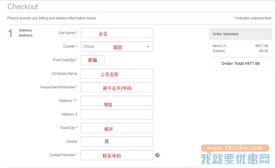Screen dimensions: 275x168
Task: Click the Post Code/Zip input field
Action: [93, 60]
